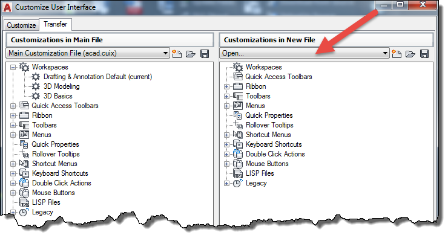
Task: Expand Ribbon node in main file
Action: click(x=13, y=116)
